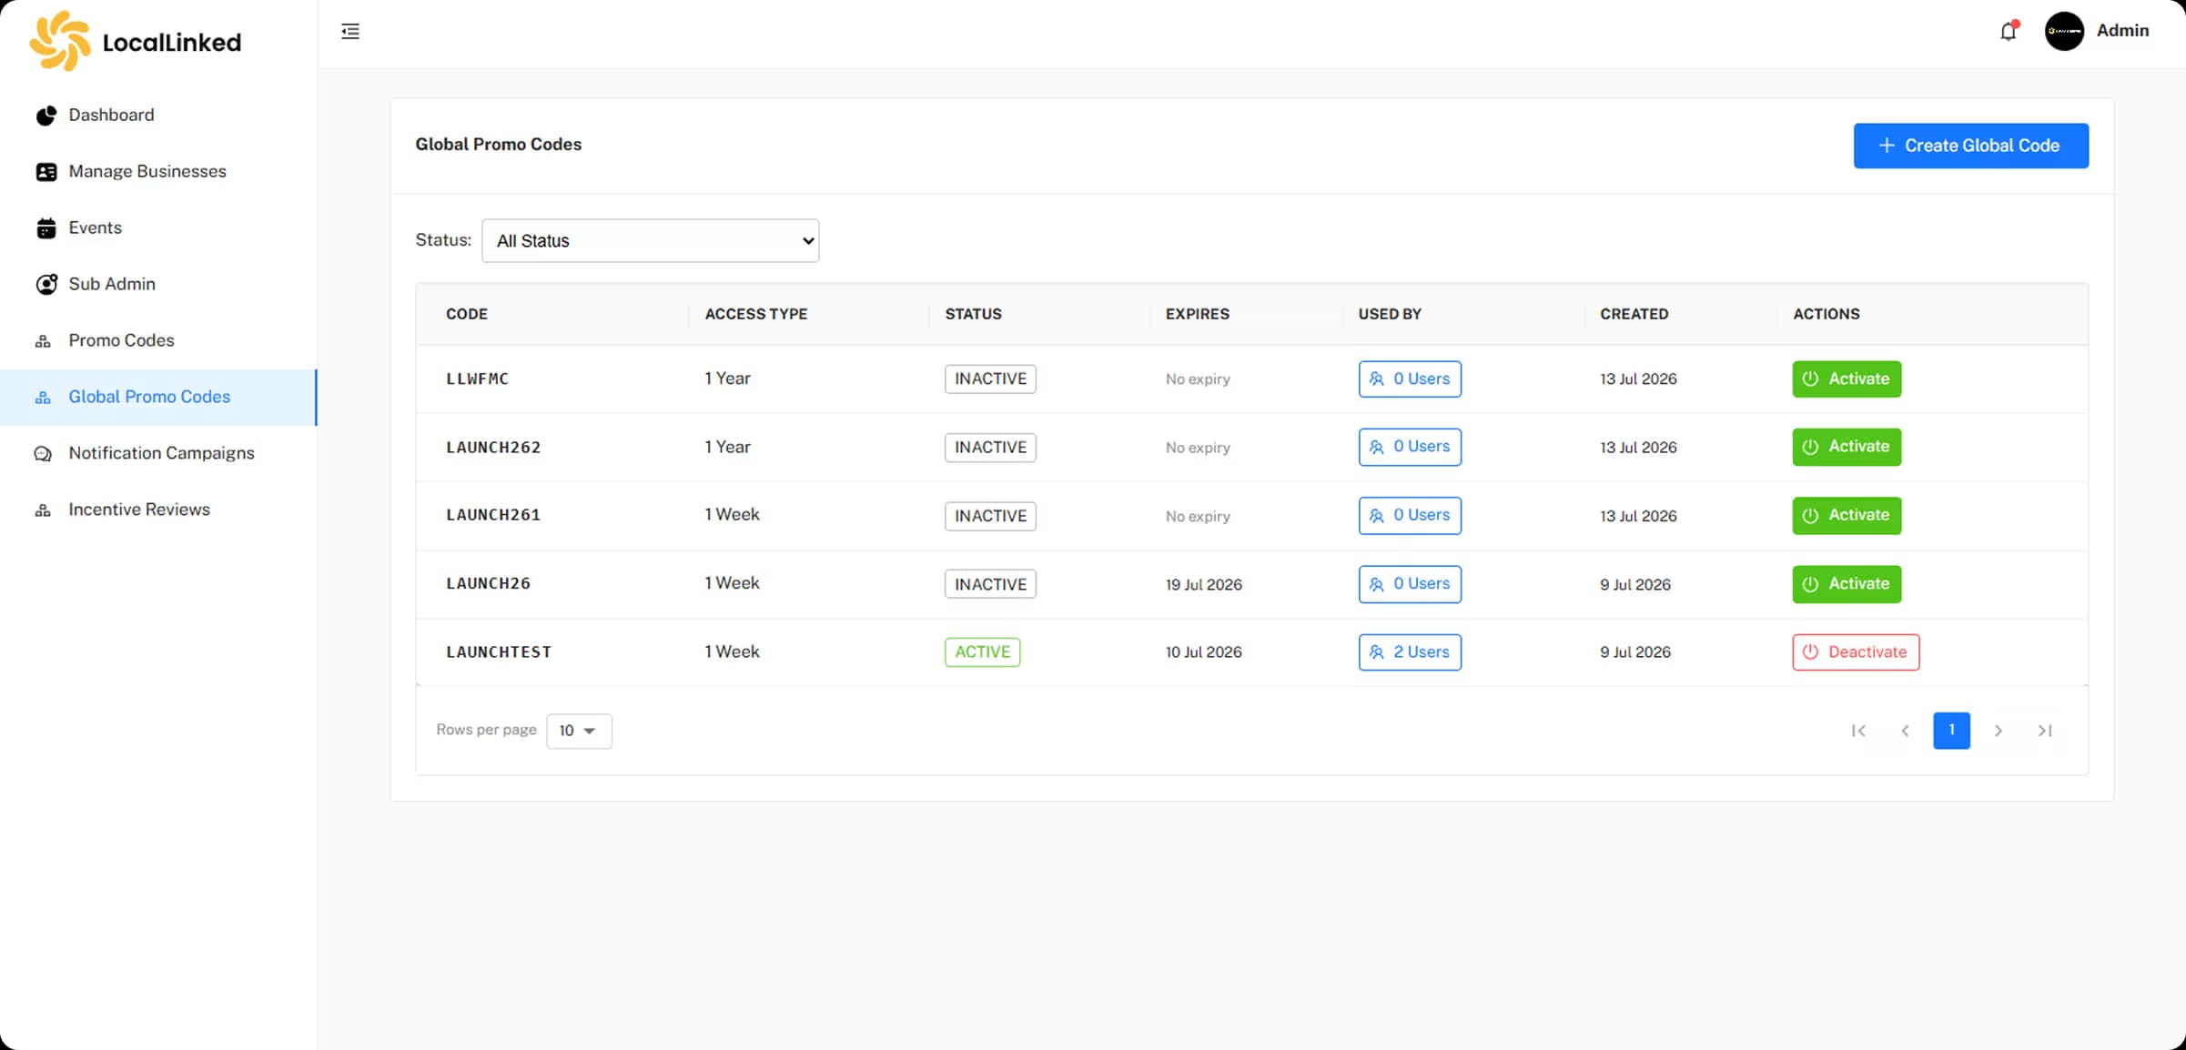
Task: Click the CODE column header
Action: tap(467, 314)
